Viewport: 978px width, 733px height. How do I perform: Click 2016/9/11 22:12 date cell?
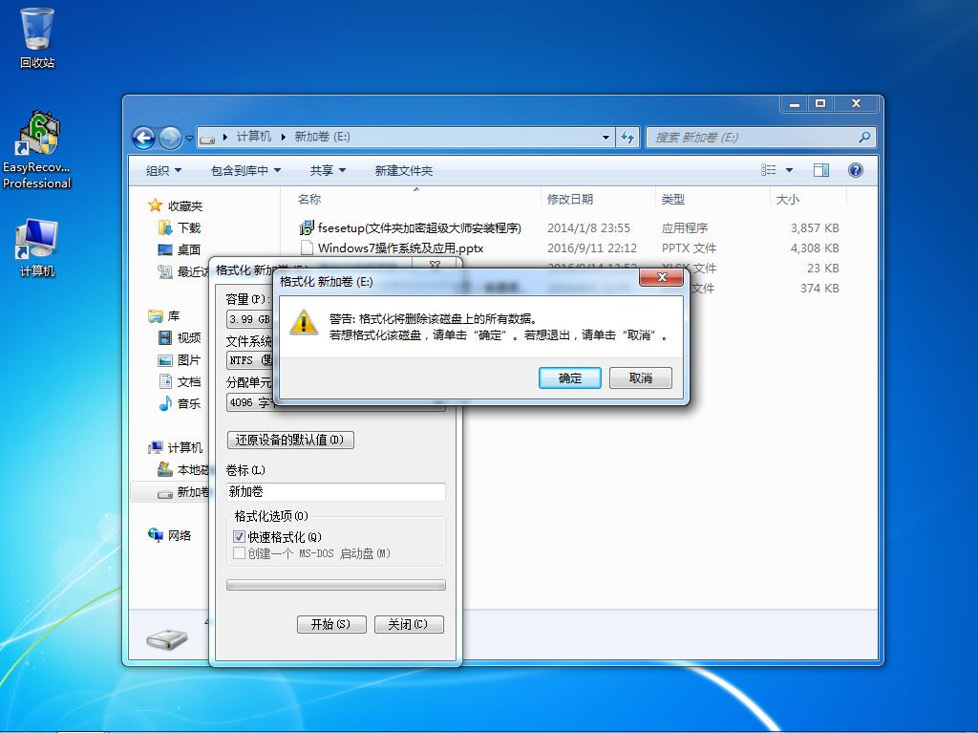pyautogui.click(x=592, y=248)
